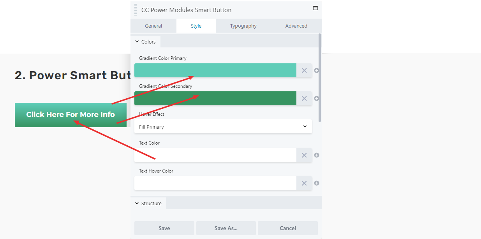The image size is (481, 239).
Task: Add connection for Text Color field
Action: coord(317,155)
